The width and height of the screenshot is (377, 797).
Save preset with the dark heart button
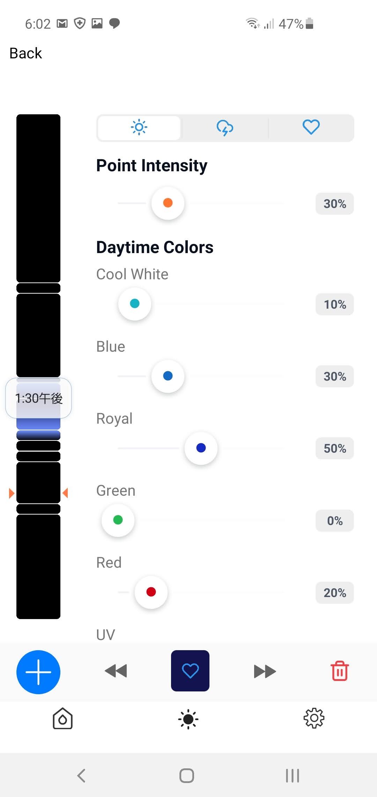pos(190,670)
